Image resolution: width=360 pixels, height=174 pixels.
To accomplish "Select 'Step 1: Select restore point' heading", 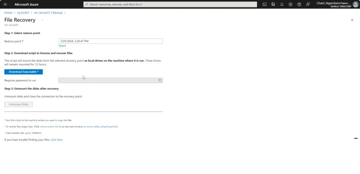I will (22, 33).
